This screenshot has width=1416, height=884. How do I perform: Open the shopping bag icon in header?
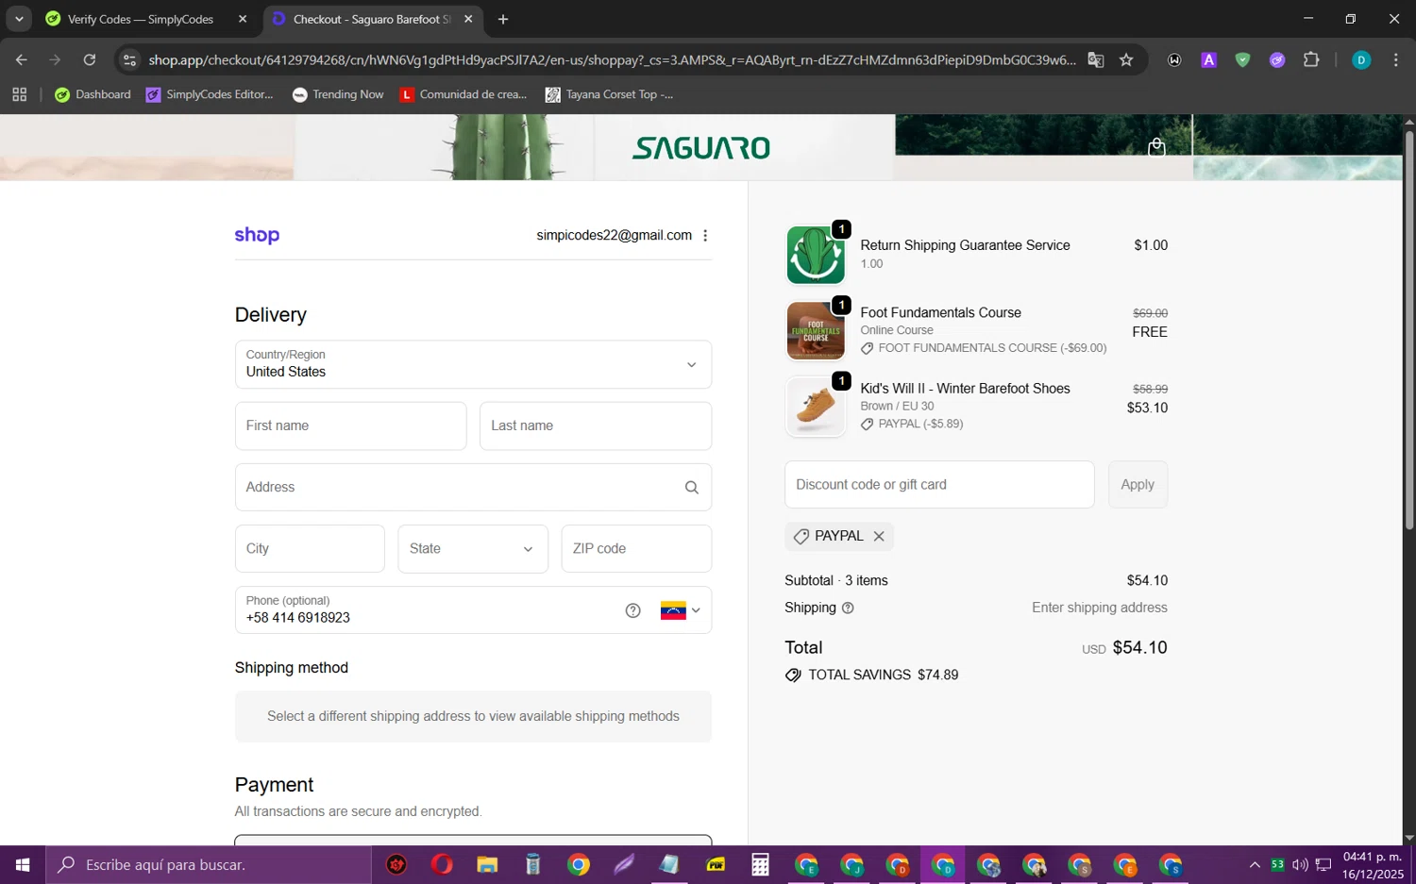1156,147
